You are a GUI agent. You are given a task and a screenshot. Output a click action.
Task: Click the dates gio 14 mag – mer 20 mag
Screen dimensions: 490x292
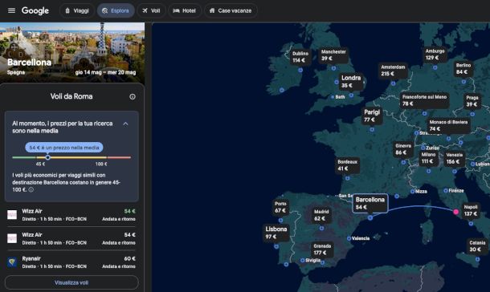coord(105,72)
